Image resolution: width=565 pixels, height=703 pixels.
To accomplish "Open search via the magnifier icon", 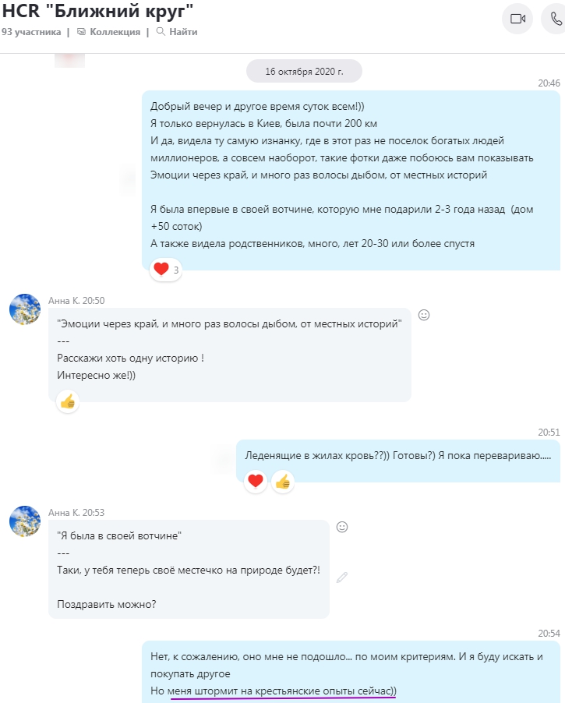I will coord(161,31).
